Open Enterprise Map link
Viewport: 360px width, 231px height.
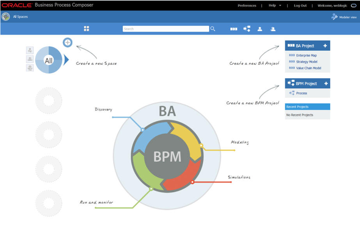click(306, 56)
